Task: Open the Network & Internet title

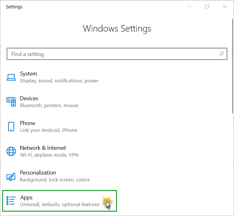Action: coord(43,148)
